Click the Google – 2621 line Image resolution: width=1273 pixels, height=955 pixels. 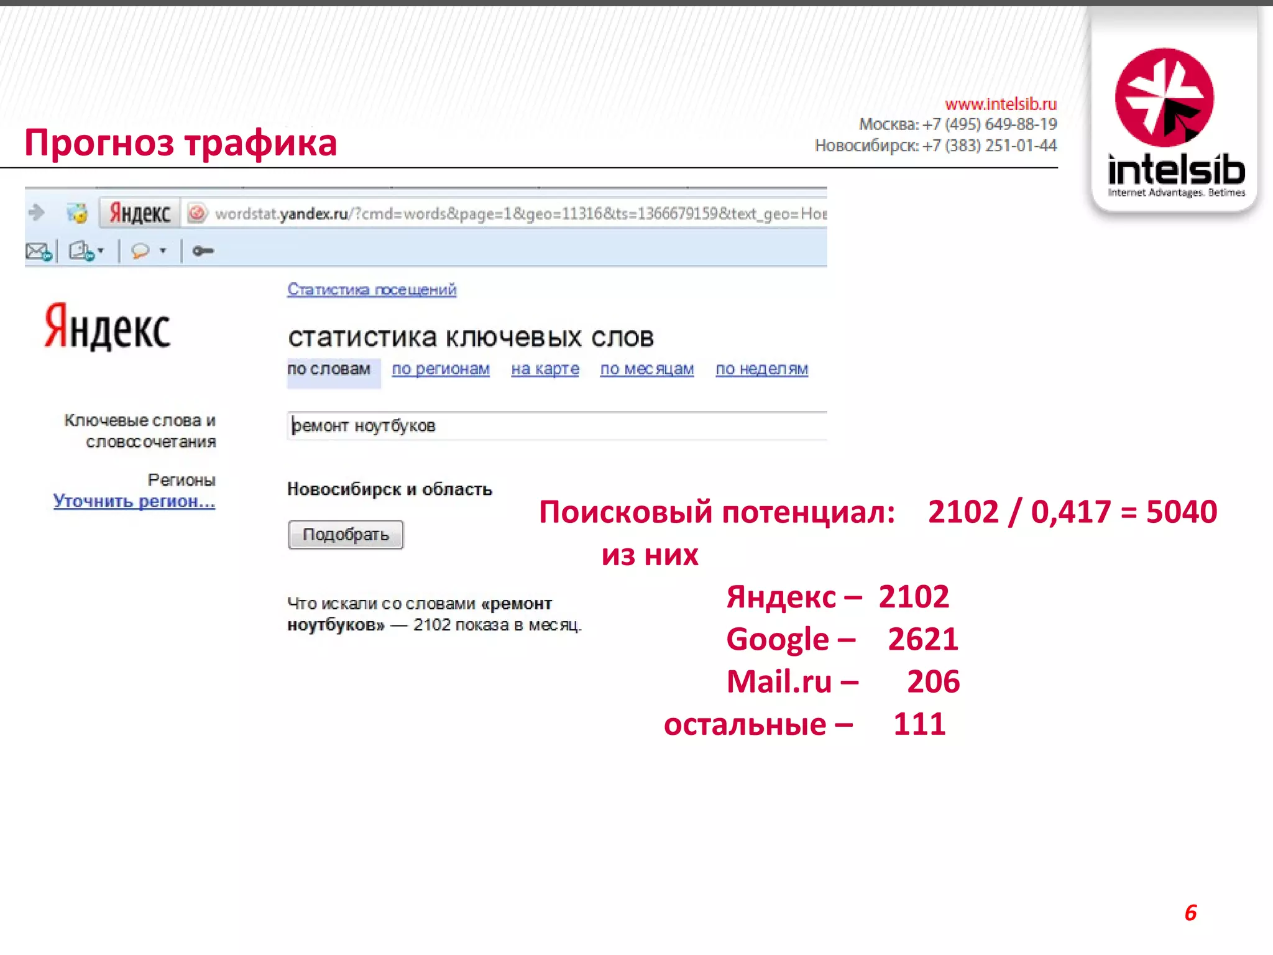pos(842,639)
